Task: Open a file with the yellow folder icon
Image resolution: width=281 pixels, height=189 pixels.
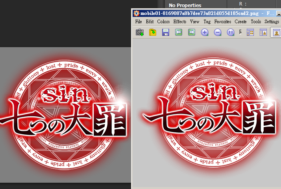Action: click(x=153, y=32)
